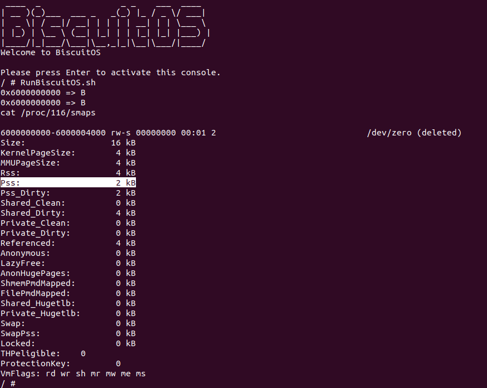The width and height of the screenshot is (487, 388).
Task: Click the '/dev/zero (deleted)' path text
Action: click(414, 133)
